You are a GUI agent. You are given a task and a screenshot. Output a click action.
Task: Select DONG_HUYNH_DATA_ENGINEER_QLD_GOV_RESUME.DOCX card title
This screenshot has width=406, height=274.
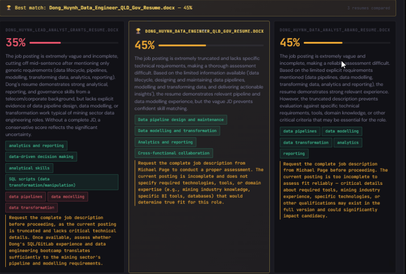[204, 31]
